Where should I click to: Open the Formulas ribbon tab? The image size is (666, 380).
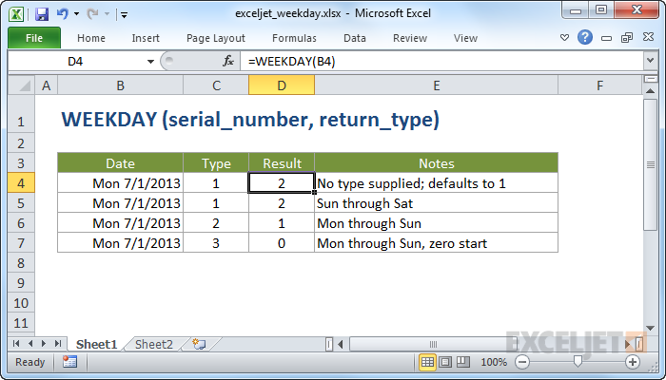coord(294,38)
